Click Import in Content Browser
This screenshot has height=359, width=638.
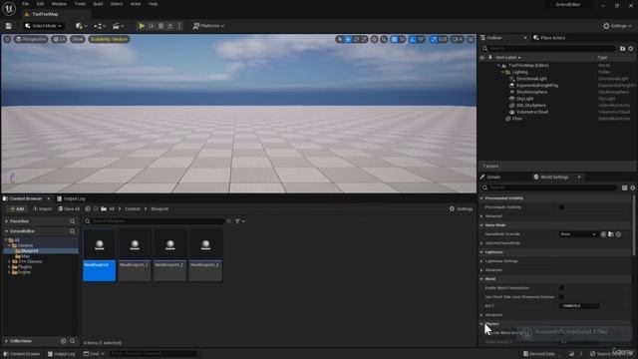(43, 209)
